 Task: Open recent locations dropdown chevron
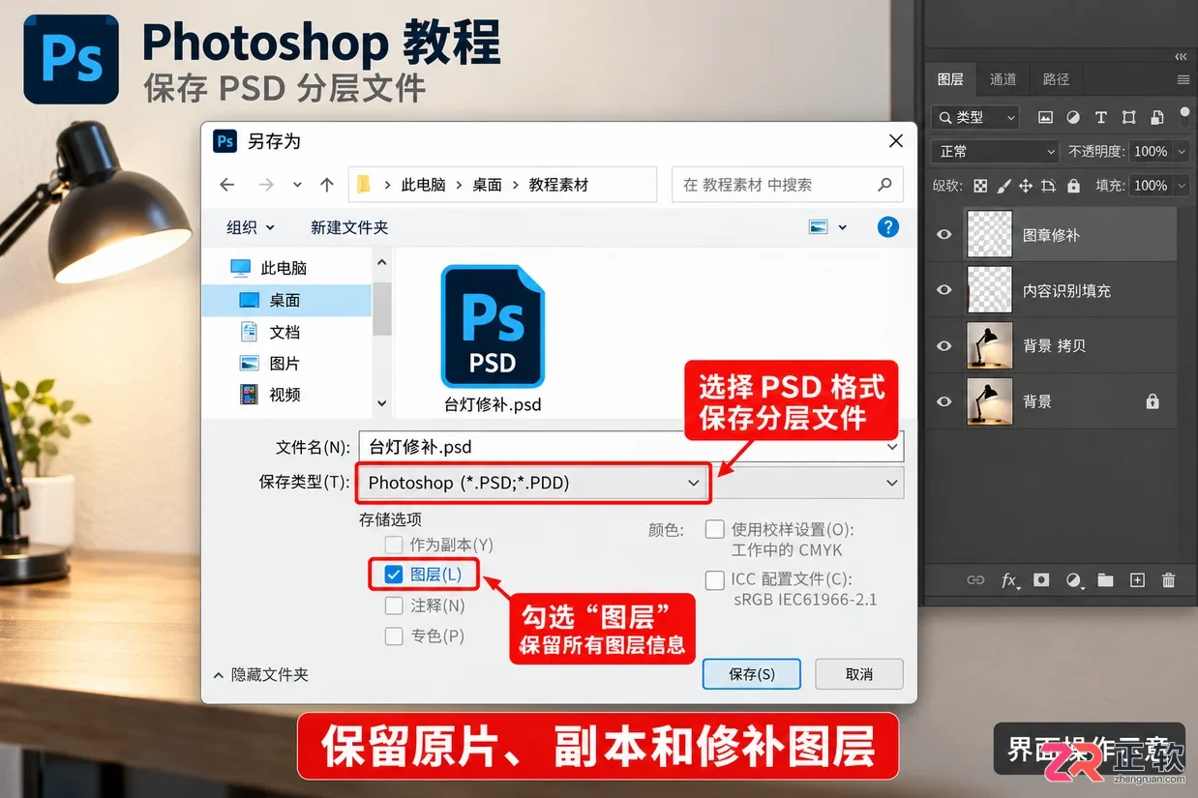click(297, 185)
